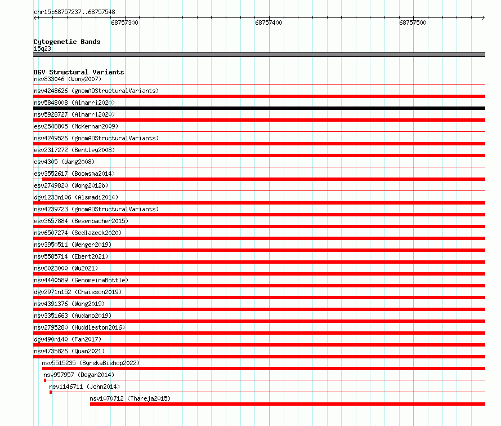Open variant nsv4249526 (gnomADStructuralVariants)
Viewport: 501px width, 426px height.
[96, 138]
